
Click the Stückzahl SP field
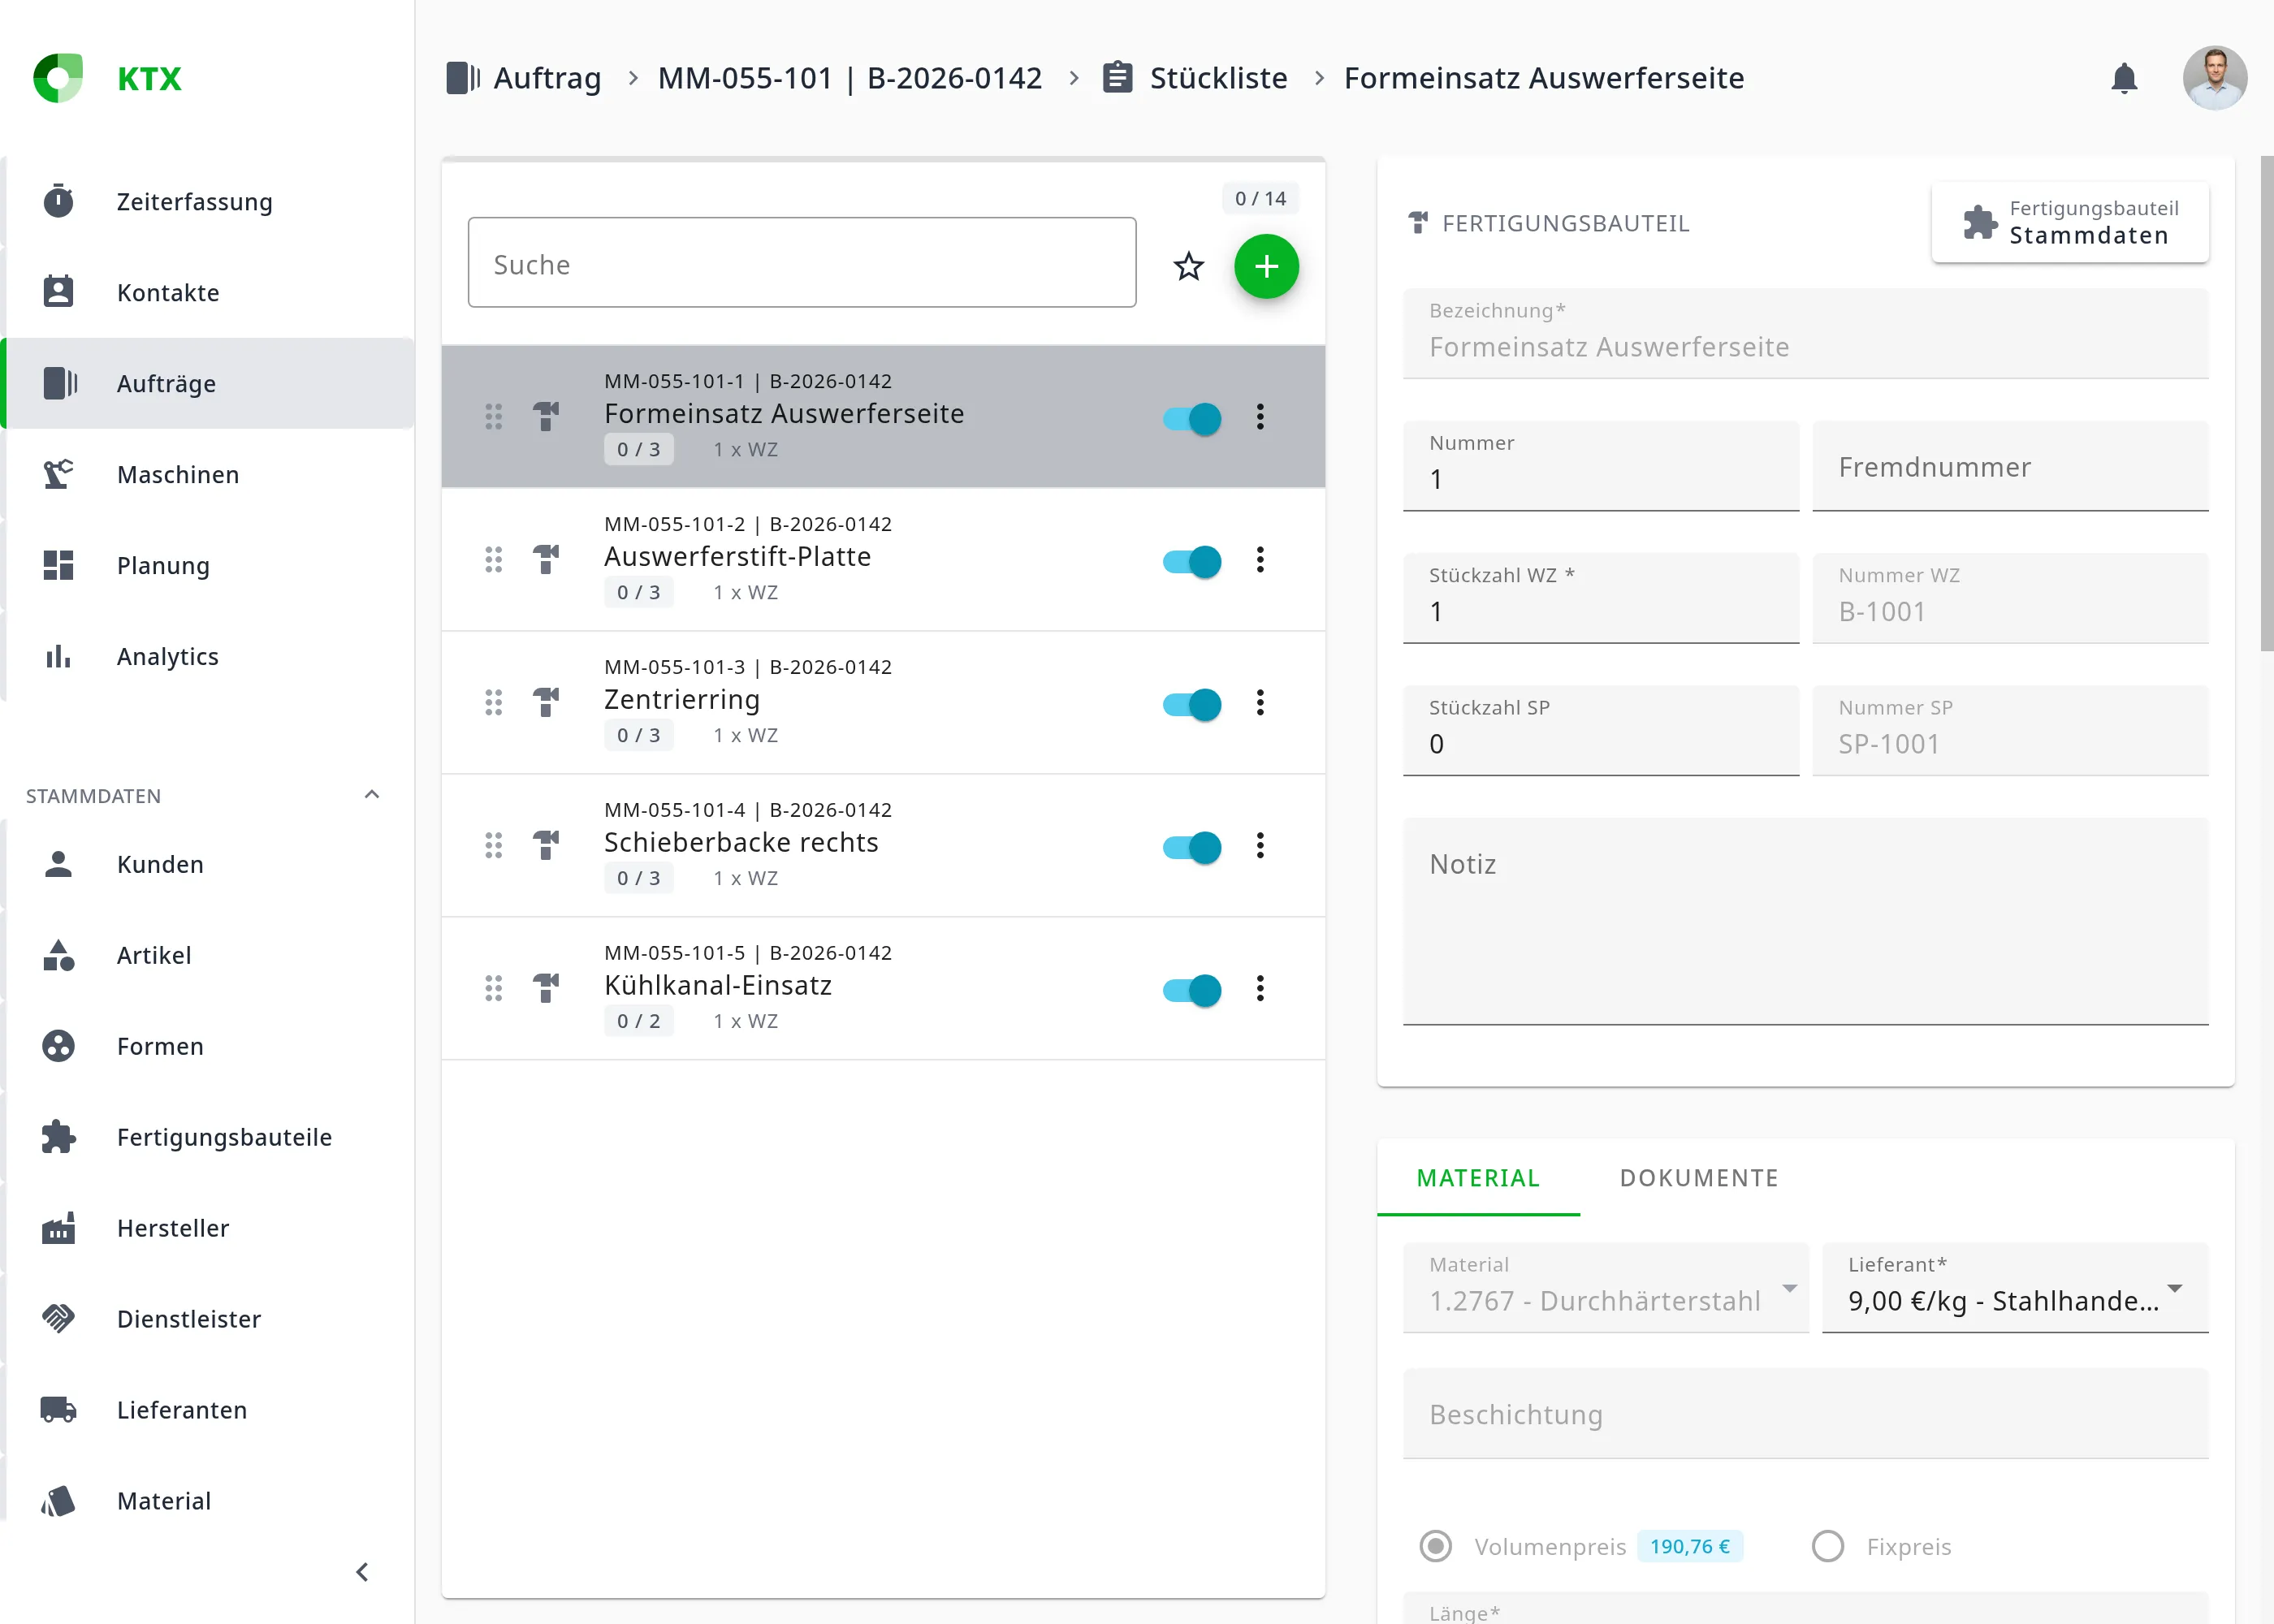click(1600, 730)
